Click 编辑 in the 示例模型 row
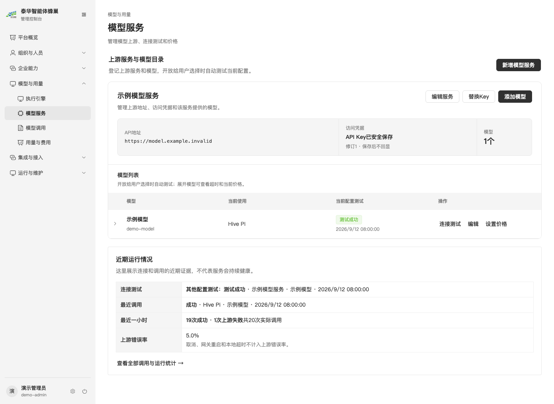The height and width of the screenshot is (404, 554). [x=473, y=224]
